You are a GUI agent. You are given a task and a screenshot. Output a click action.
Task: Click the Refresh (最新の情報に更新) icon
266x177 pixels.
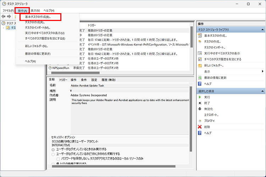200,77
